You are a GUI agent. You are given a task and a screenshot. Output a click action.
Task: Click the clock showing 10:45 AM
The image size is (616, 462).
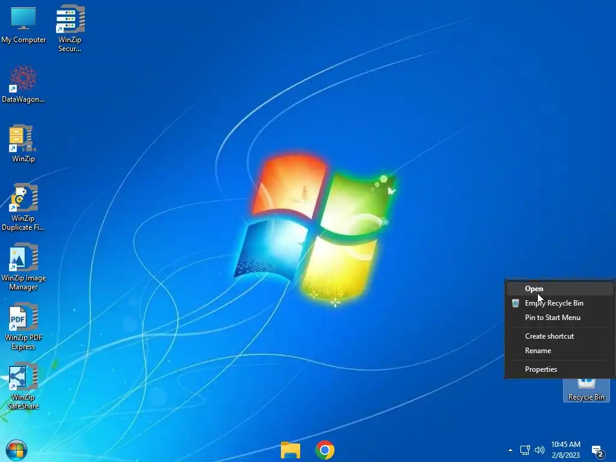(x=565, y=450)
